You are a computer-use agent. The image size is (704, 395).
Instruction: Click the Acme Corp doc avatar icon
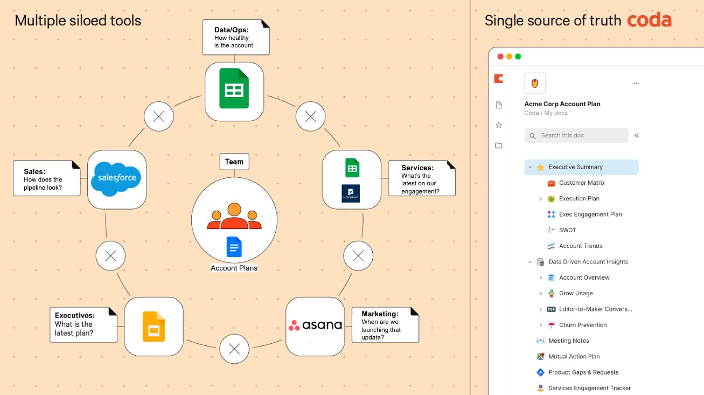535,84
